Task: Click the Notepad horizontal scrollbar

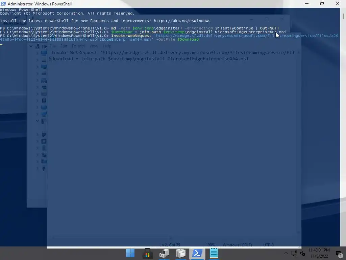Action: tap(112, 238)
